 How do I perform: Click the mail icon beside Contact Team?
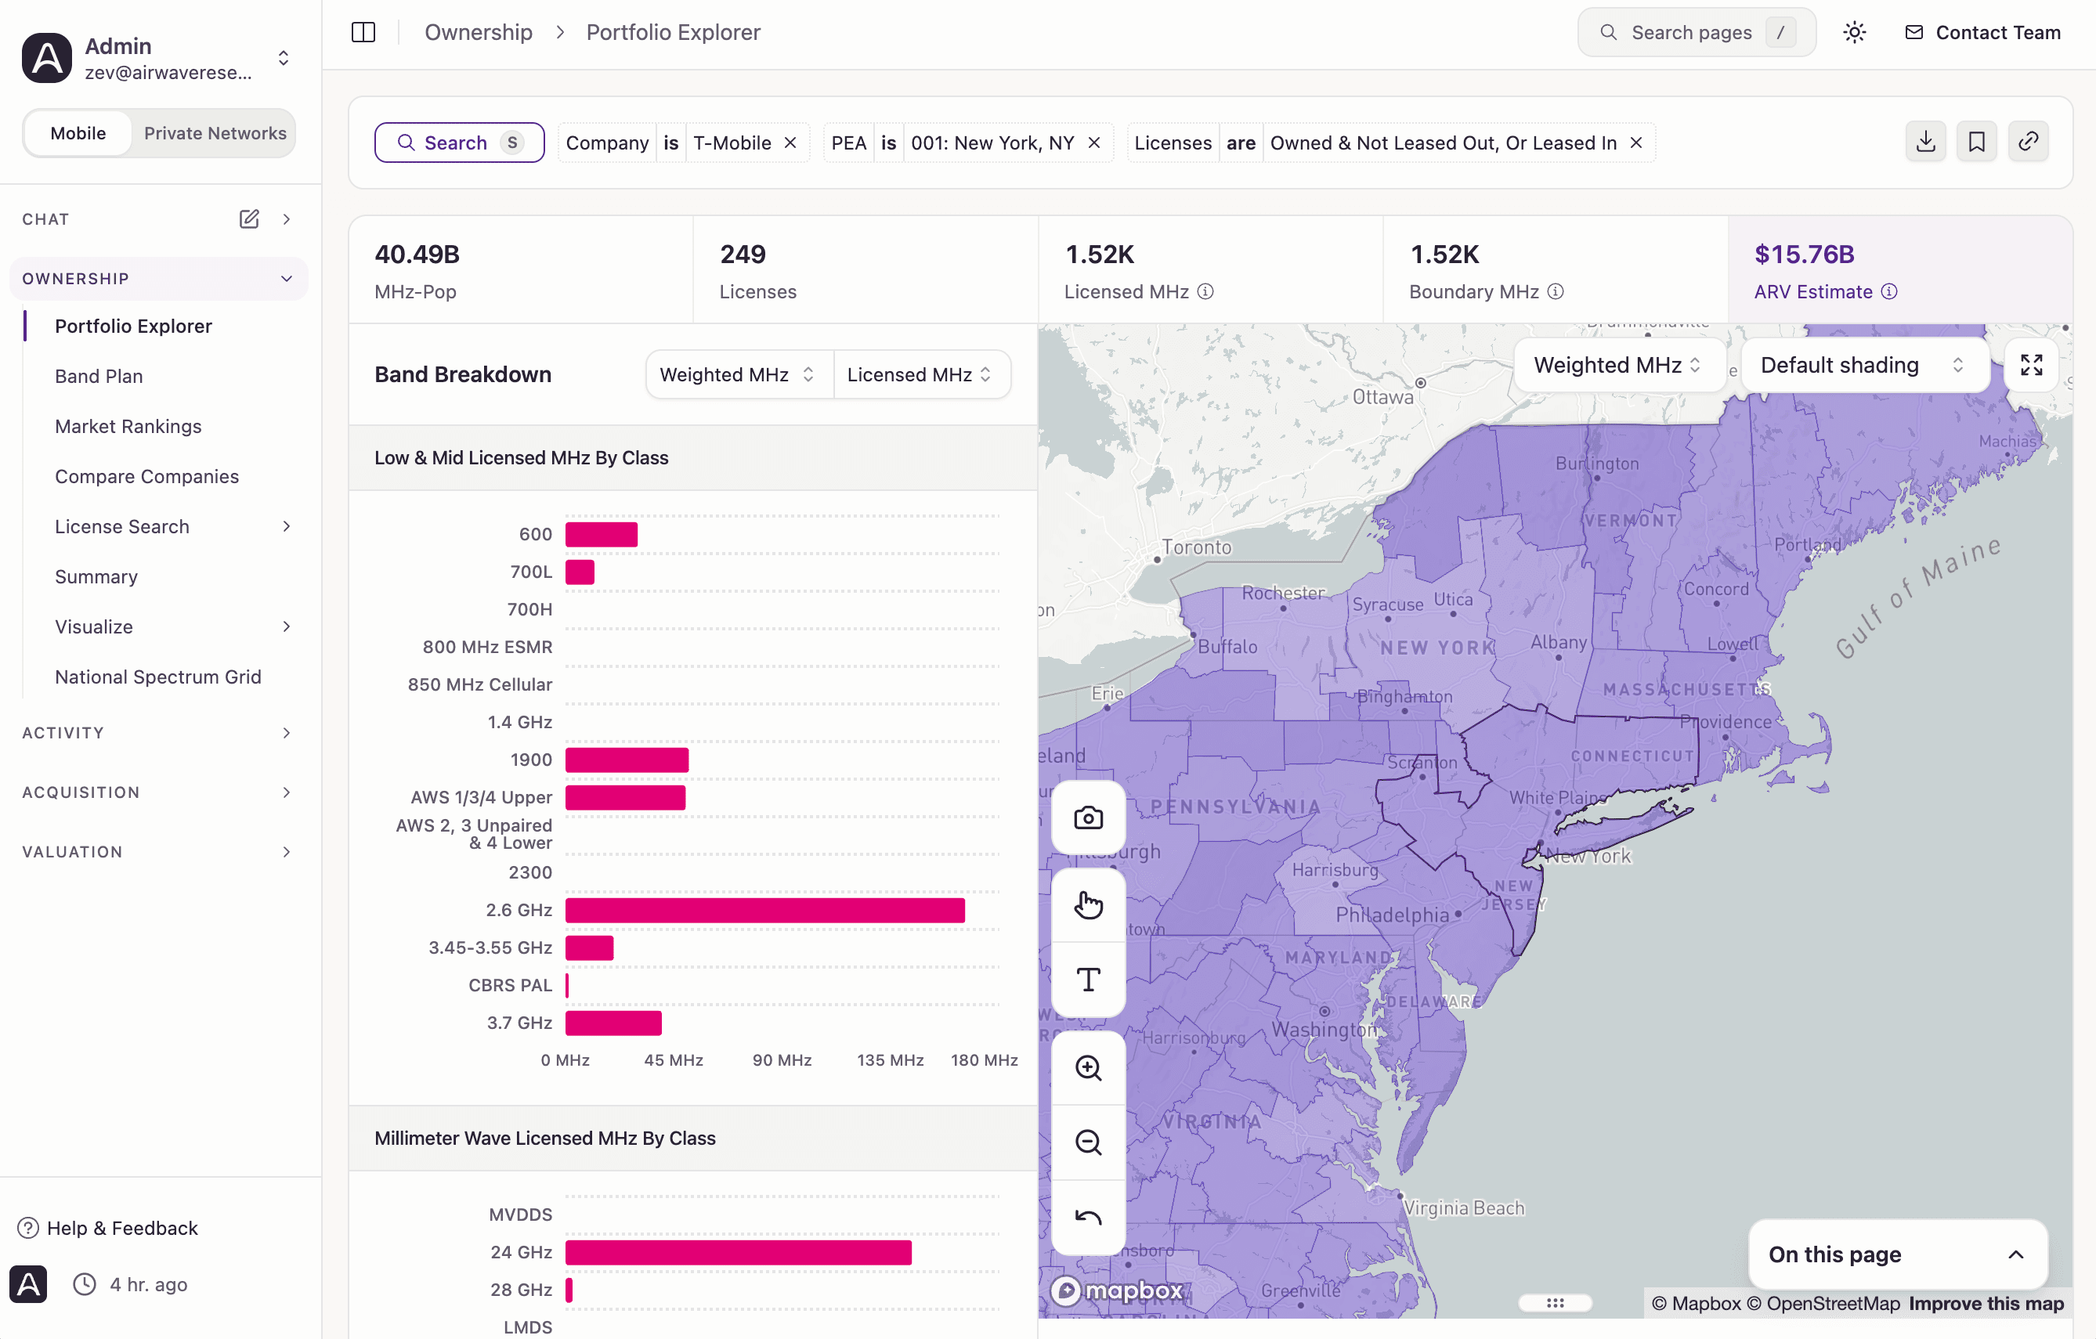tap(1914, 32)
